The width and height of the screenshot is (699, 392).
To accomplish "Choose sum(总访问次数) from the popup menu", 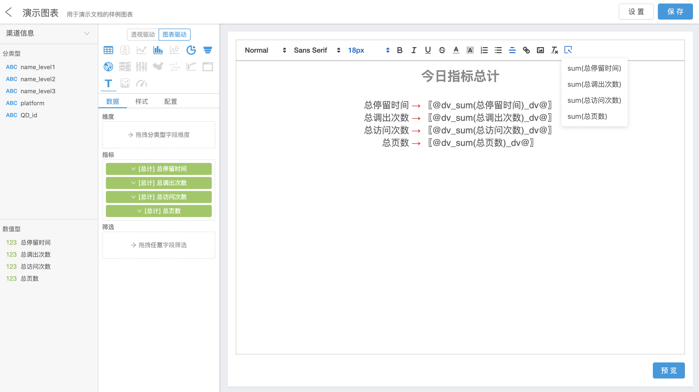I will pos(594,100).
